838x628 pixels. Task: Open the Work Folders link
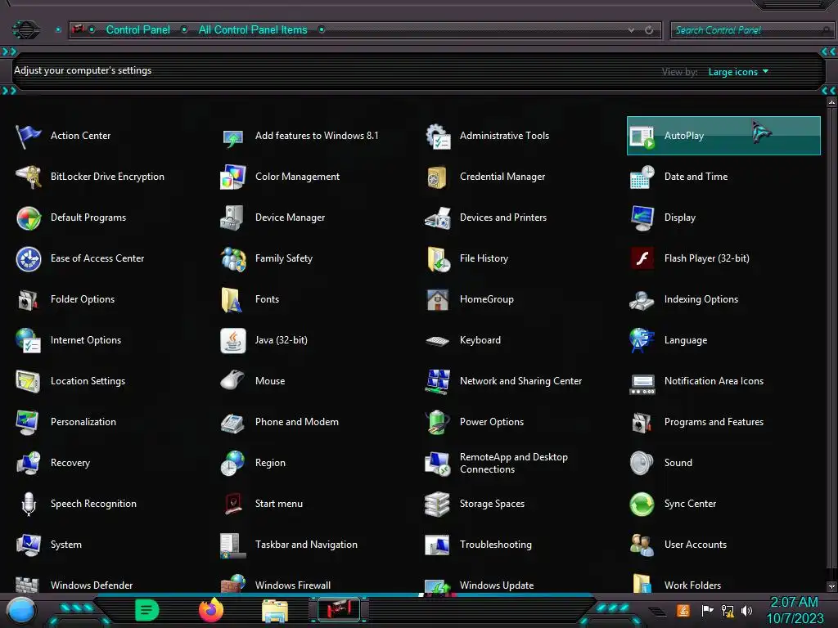point(692,585)
